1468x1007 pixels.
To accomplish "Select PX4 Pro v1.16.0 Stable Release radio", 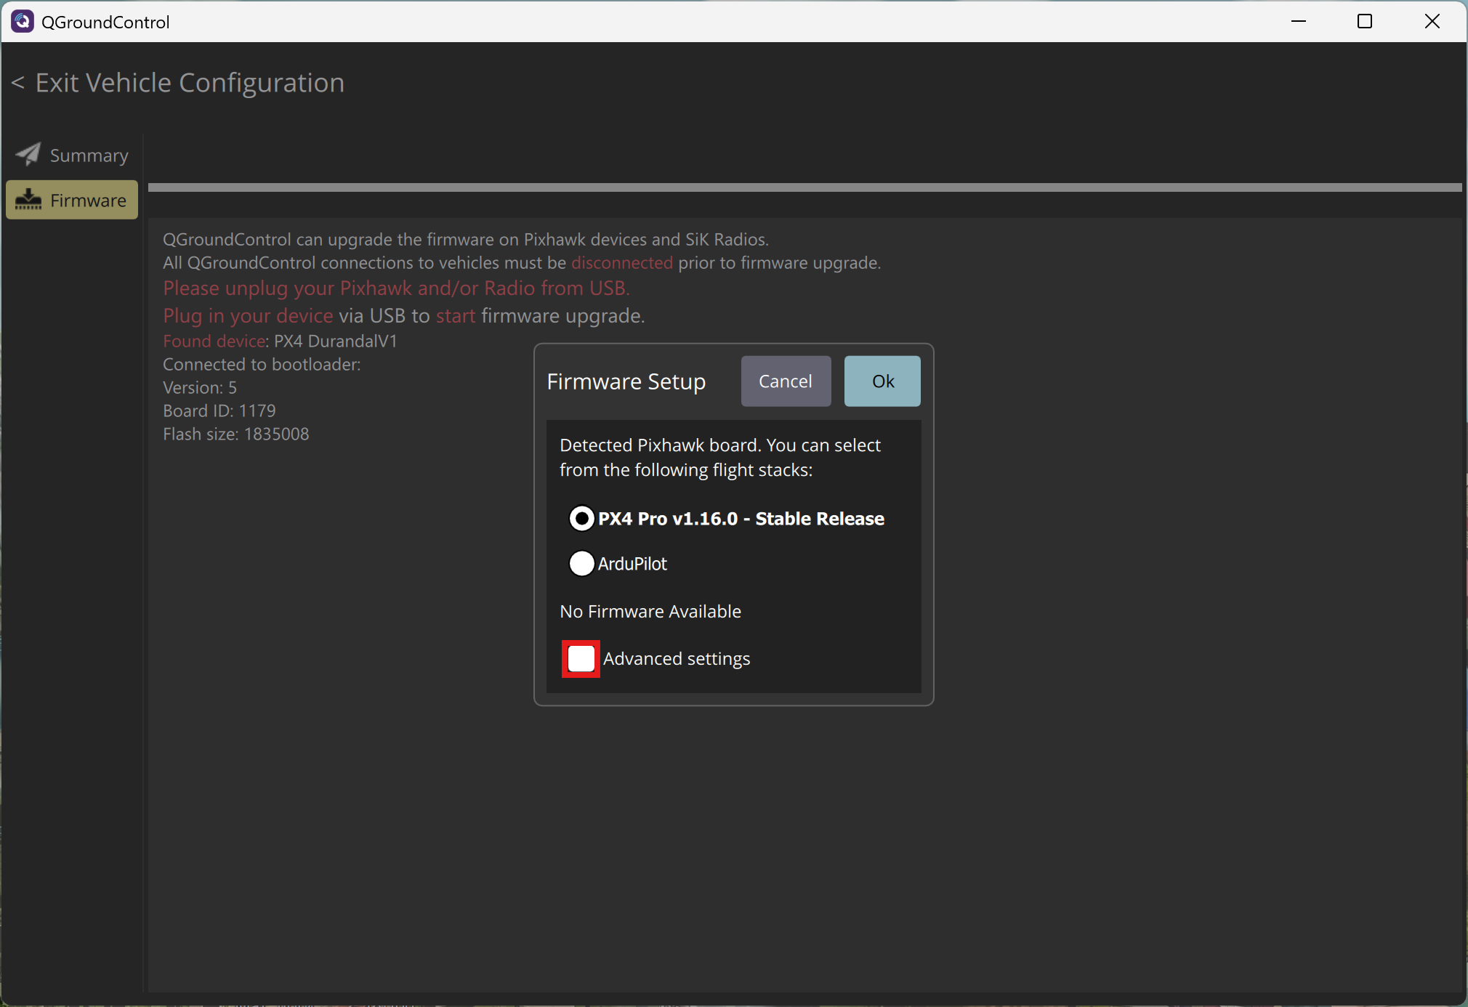I will click(x=581, y=519).
